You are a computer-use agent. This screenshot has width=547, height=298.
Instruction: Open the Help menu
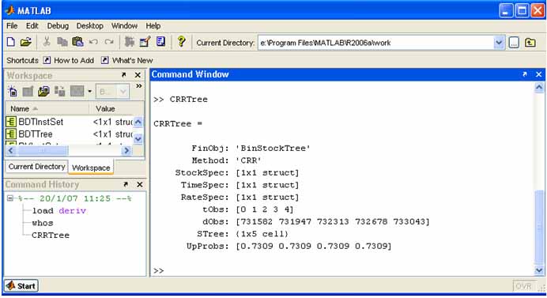pos(153,26)
